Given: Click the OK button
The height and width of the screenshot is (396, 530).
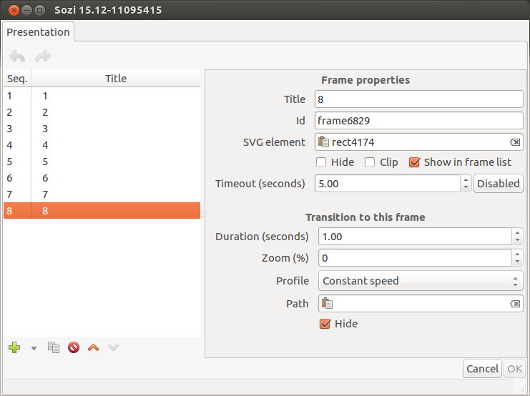Looking at the screenshot, I should click(514, 369).
